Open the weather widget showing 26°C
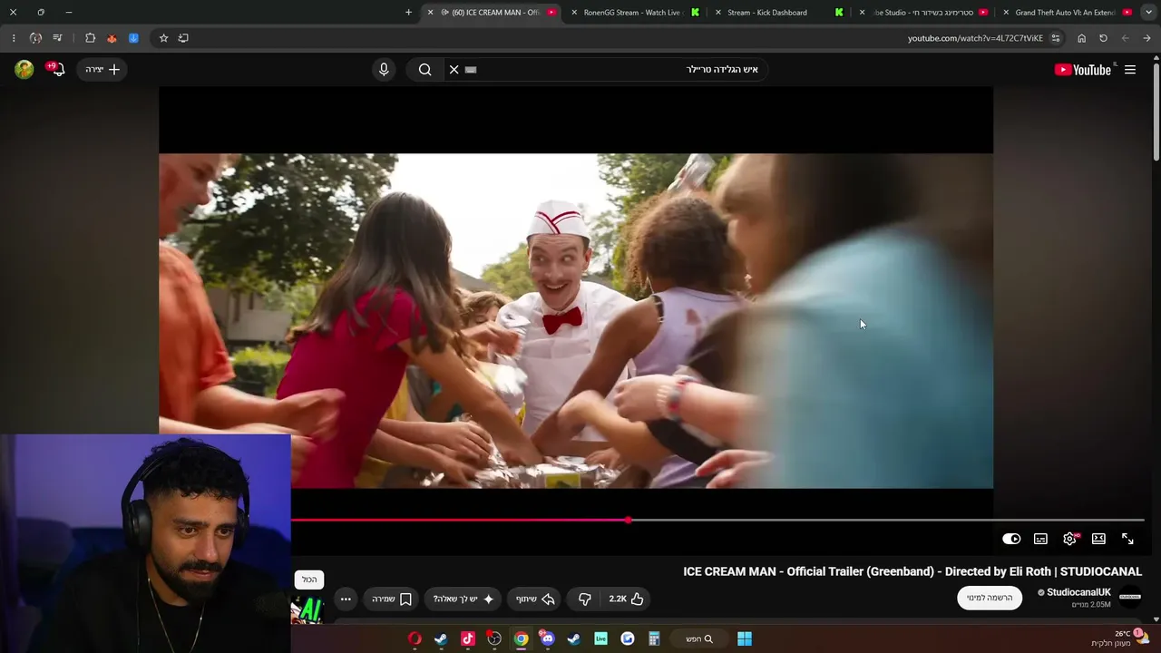Screen dimensions: 1161x653 pyautogui.click(x=1119, y=638)
